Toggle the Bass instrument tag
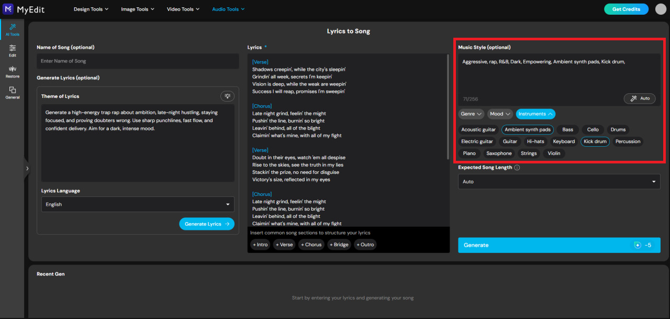 pyautogui.click(x=568, y=129)
